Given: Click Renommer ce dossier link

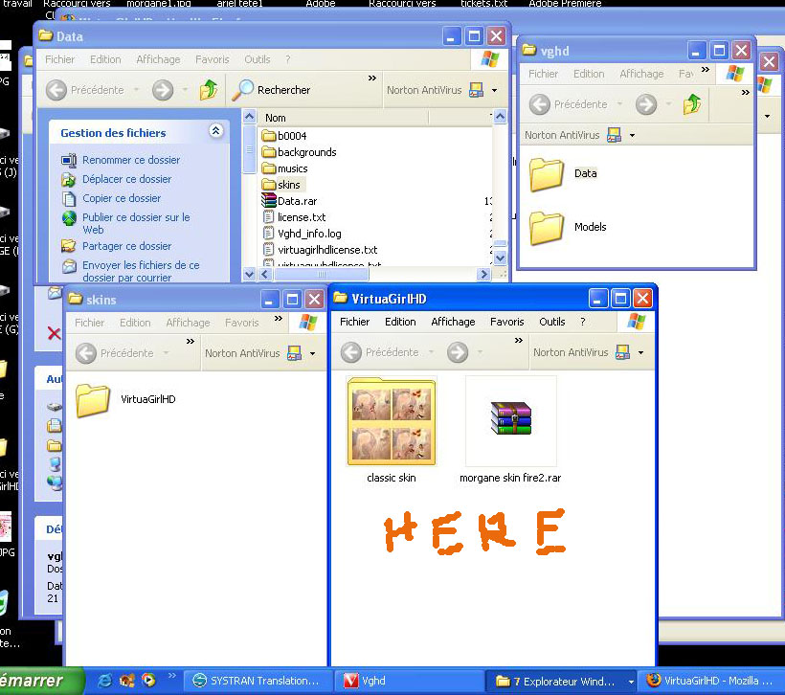Looking at the screenshot, I should [x=130, y=160].
